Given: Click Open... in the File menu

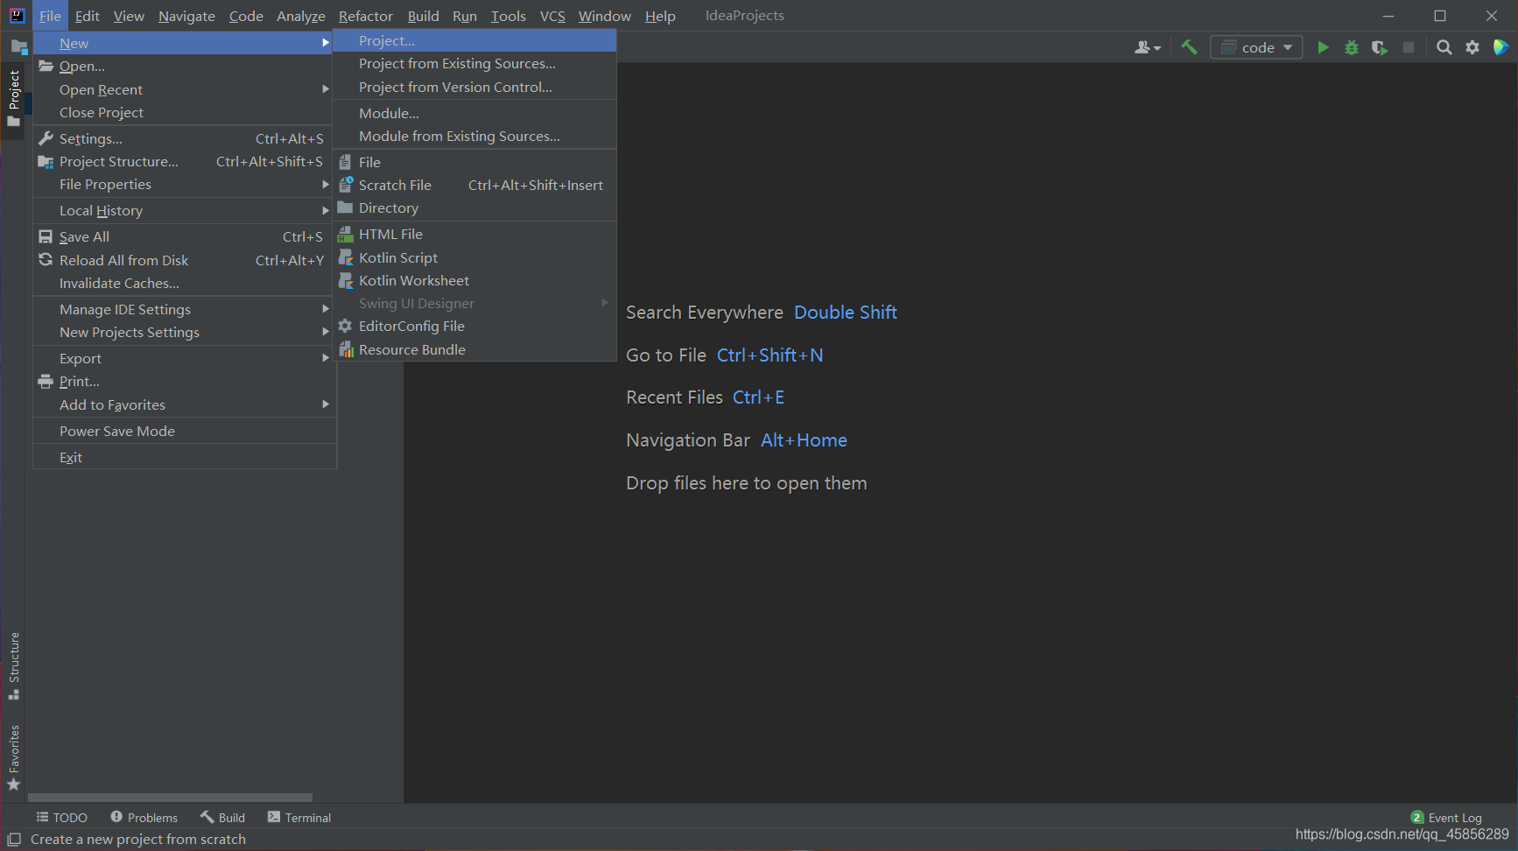Looking at the screenshot, I should tap(182, 66).
